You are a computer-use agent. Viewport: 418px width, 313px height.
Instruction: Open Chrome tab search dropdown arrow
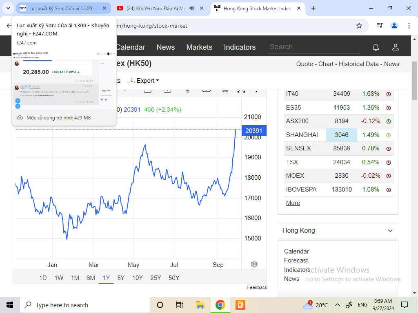coord(8,8)
